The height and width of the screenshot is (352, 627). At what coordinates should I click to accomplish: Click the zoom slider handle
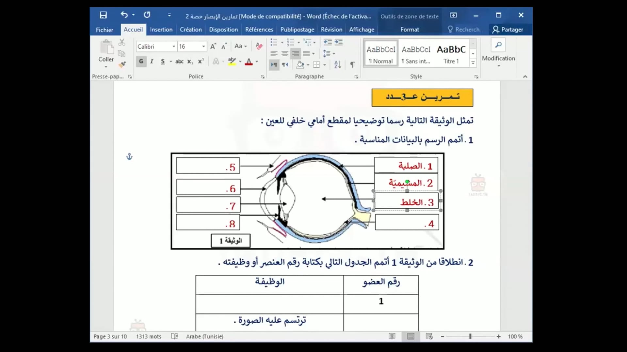470,336
